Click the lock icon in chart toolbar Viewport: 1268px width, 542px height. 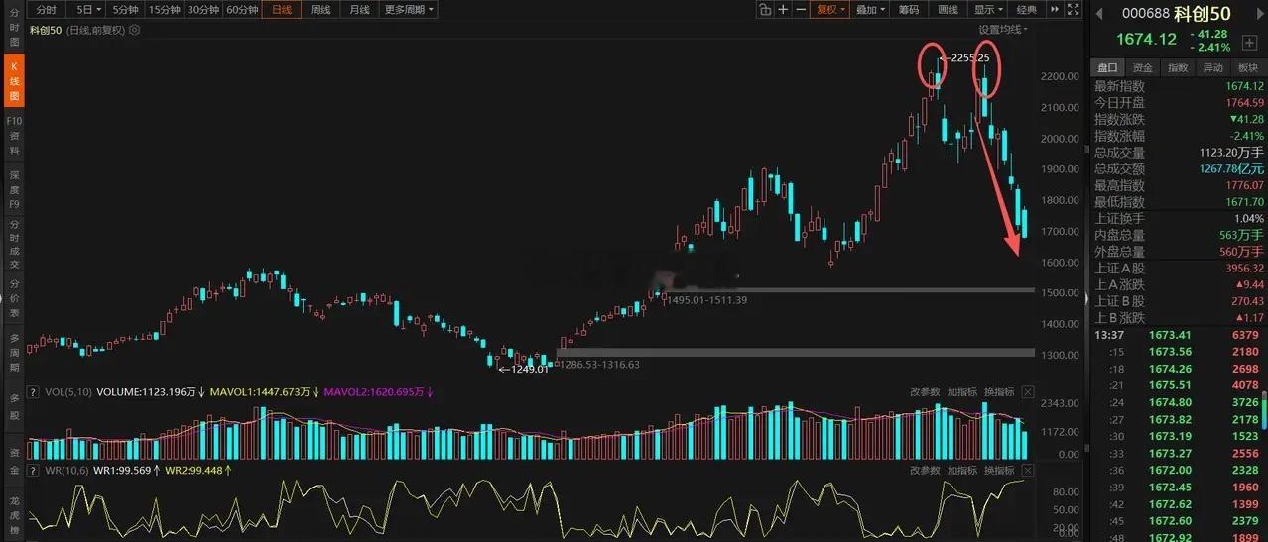click(x=765, y=9)
